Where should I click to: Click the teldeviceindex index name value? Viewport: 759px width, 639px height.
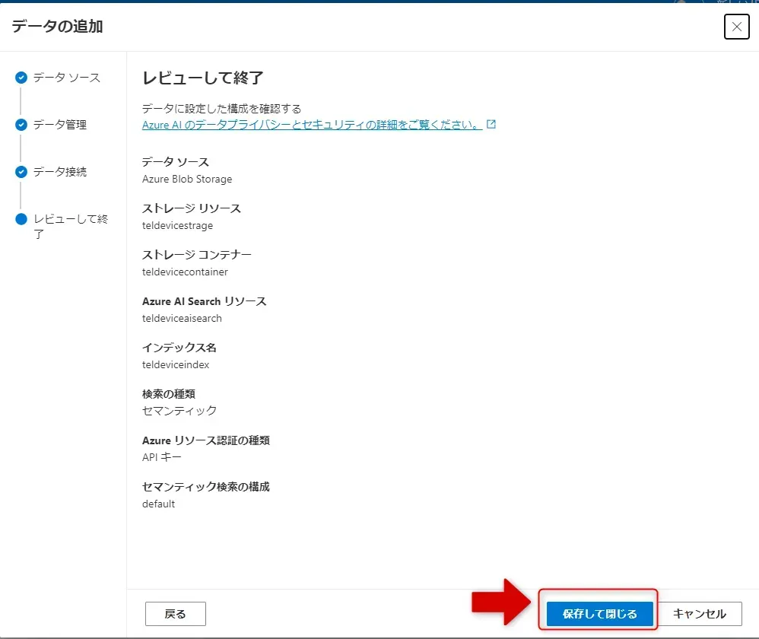pos(176,364)
